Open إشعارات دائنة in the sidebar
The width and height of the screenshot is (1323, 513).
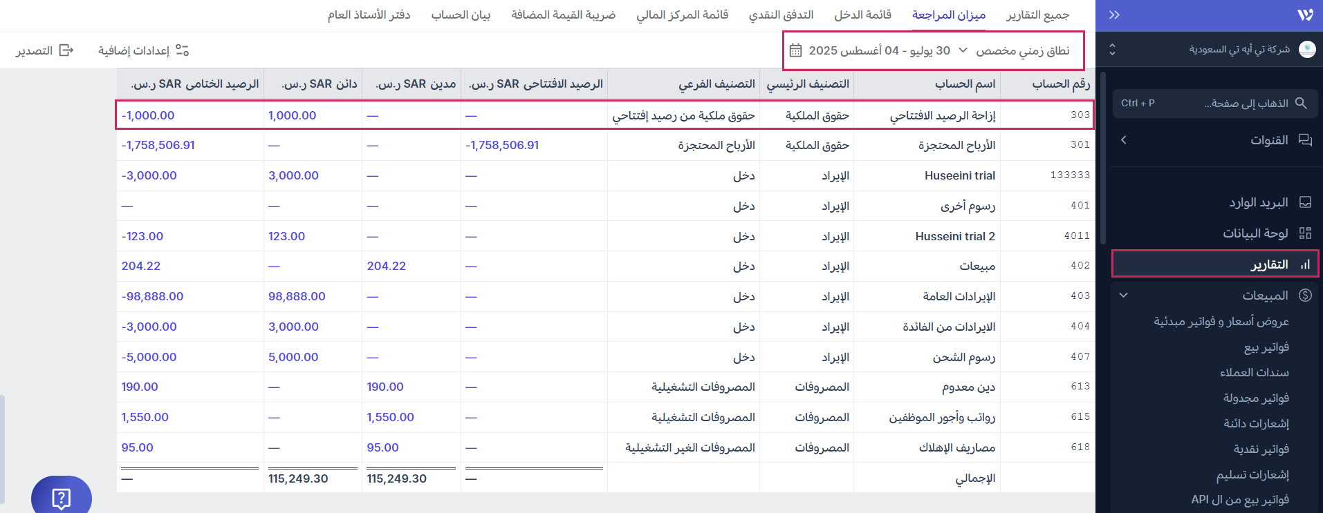pos(1256,423)
